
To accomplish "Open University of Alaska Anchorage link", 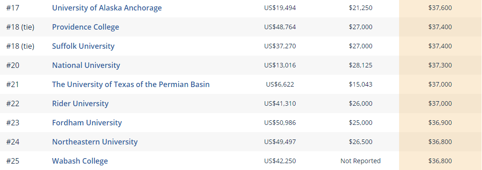I will (107, 8).
